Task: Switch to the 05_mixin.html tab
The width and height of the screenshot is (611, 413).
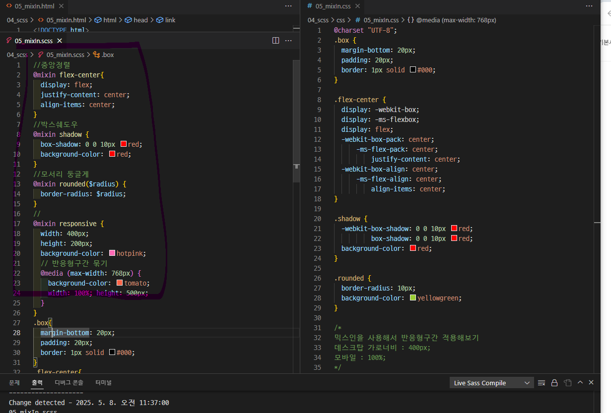Action: [33, 6]
